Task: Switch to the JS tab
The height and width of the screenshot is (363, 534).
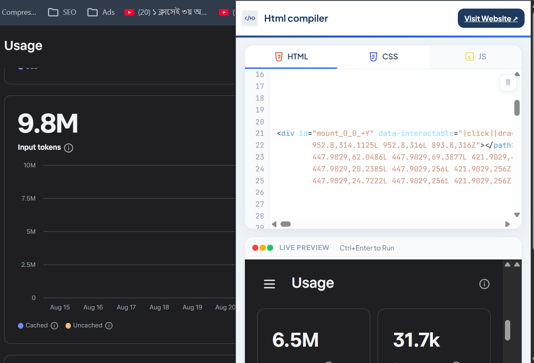Action: point(475,57)
